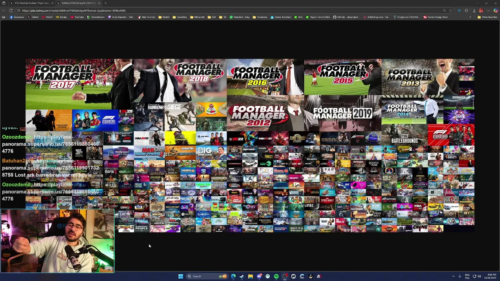Click the Football Manager 2018 tile
Screen dimensions: 500x281
(180, 81)
